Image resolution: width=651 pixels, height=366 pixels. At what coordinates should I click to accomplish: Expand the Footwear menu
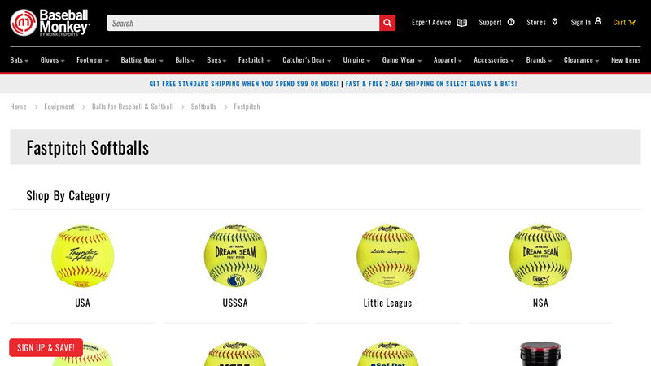coord(93,60)
